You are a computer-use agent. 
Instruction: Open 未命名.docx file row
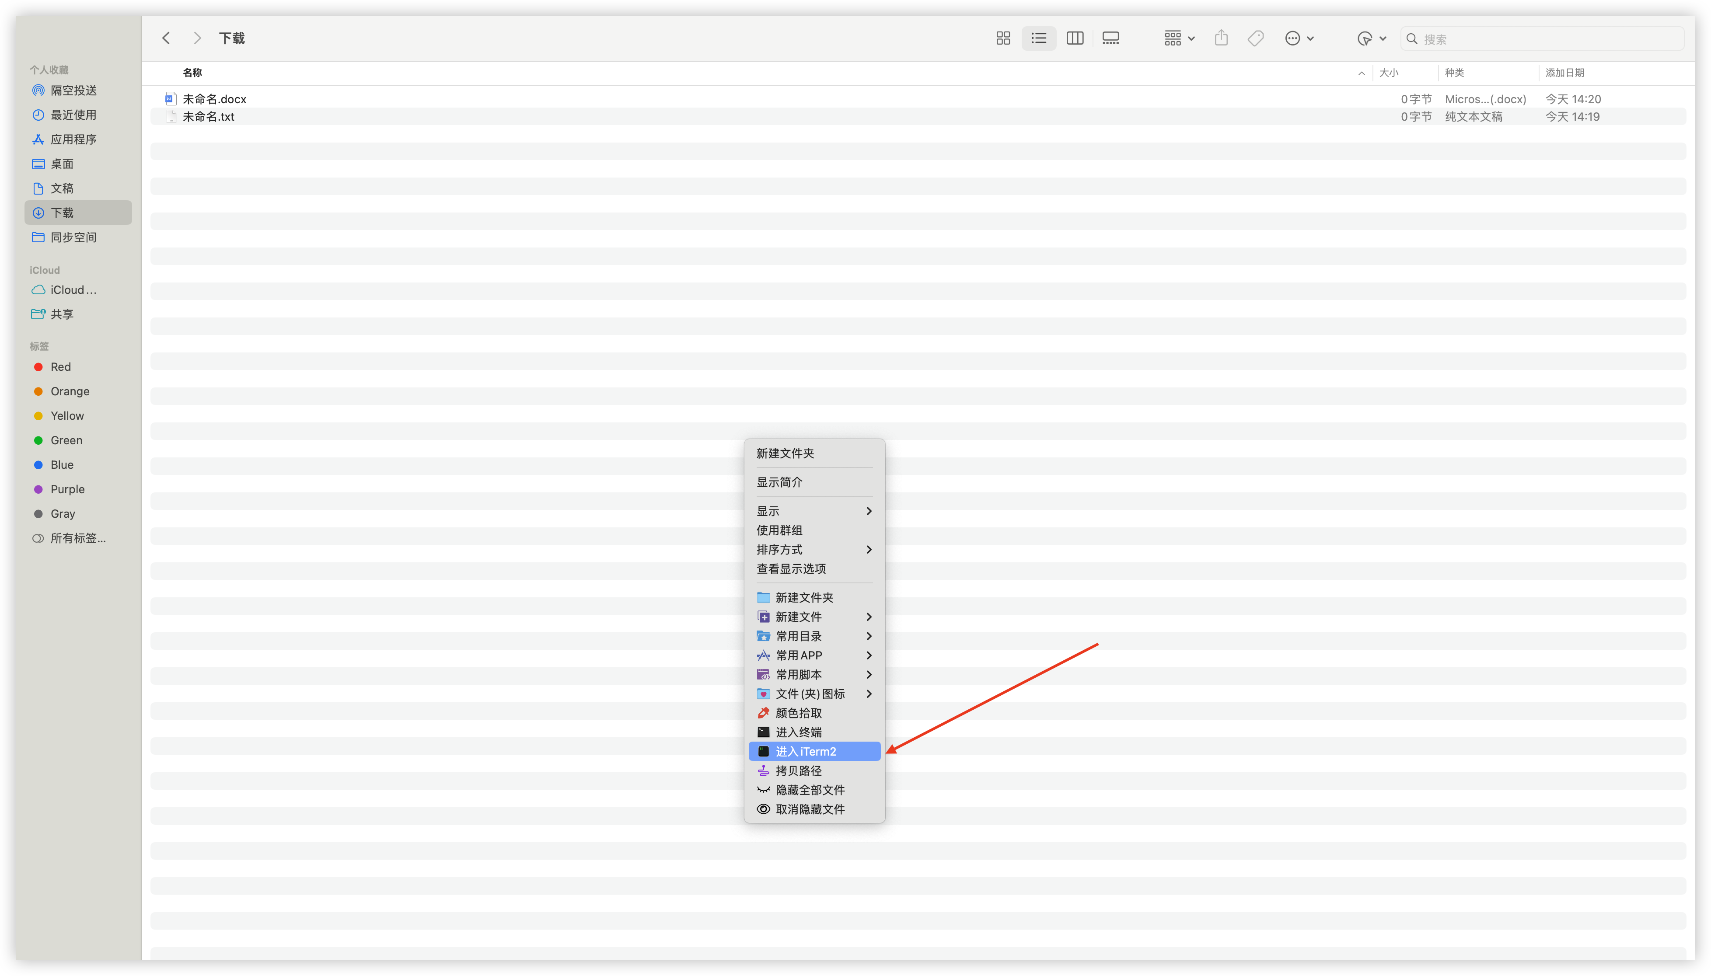[215, 99]
